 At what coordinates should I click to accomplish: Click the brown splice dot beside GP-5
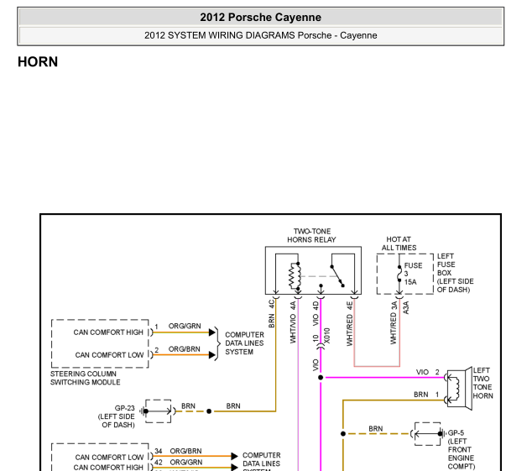[x=343, y=433]
